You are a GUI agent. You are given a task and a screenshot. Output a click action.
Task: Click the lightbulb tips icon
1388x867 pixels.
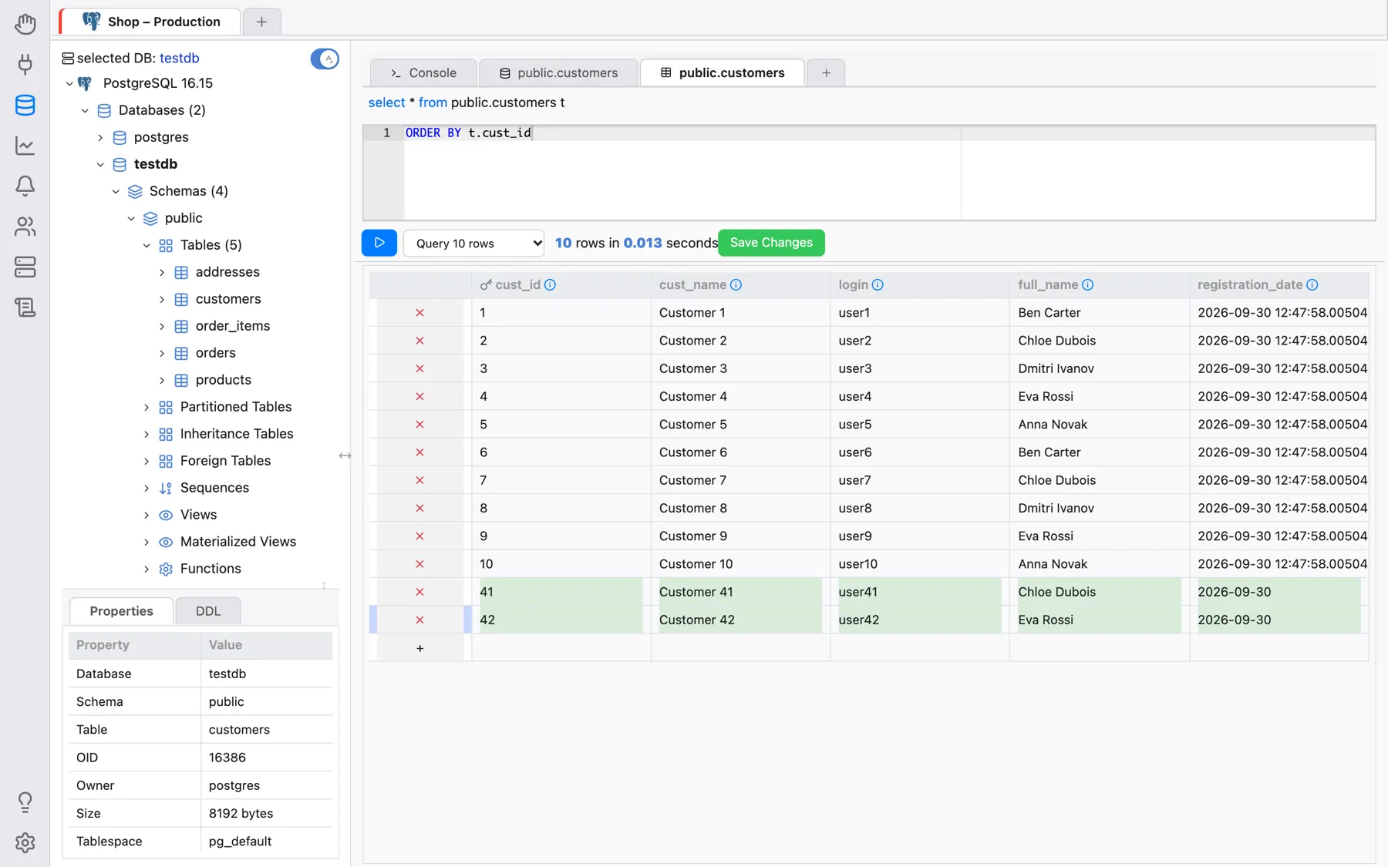[x=25, y=802]
